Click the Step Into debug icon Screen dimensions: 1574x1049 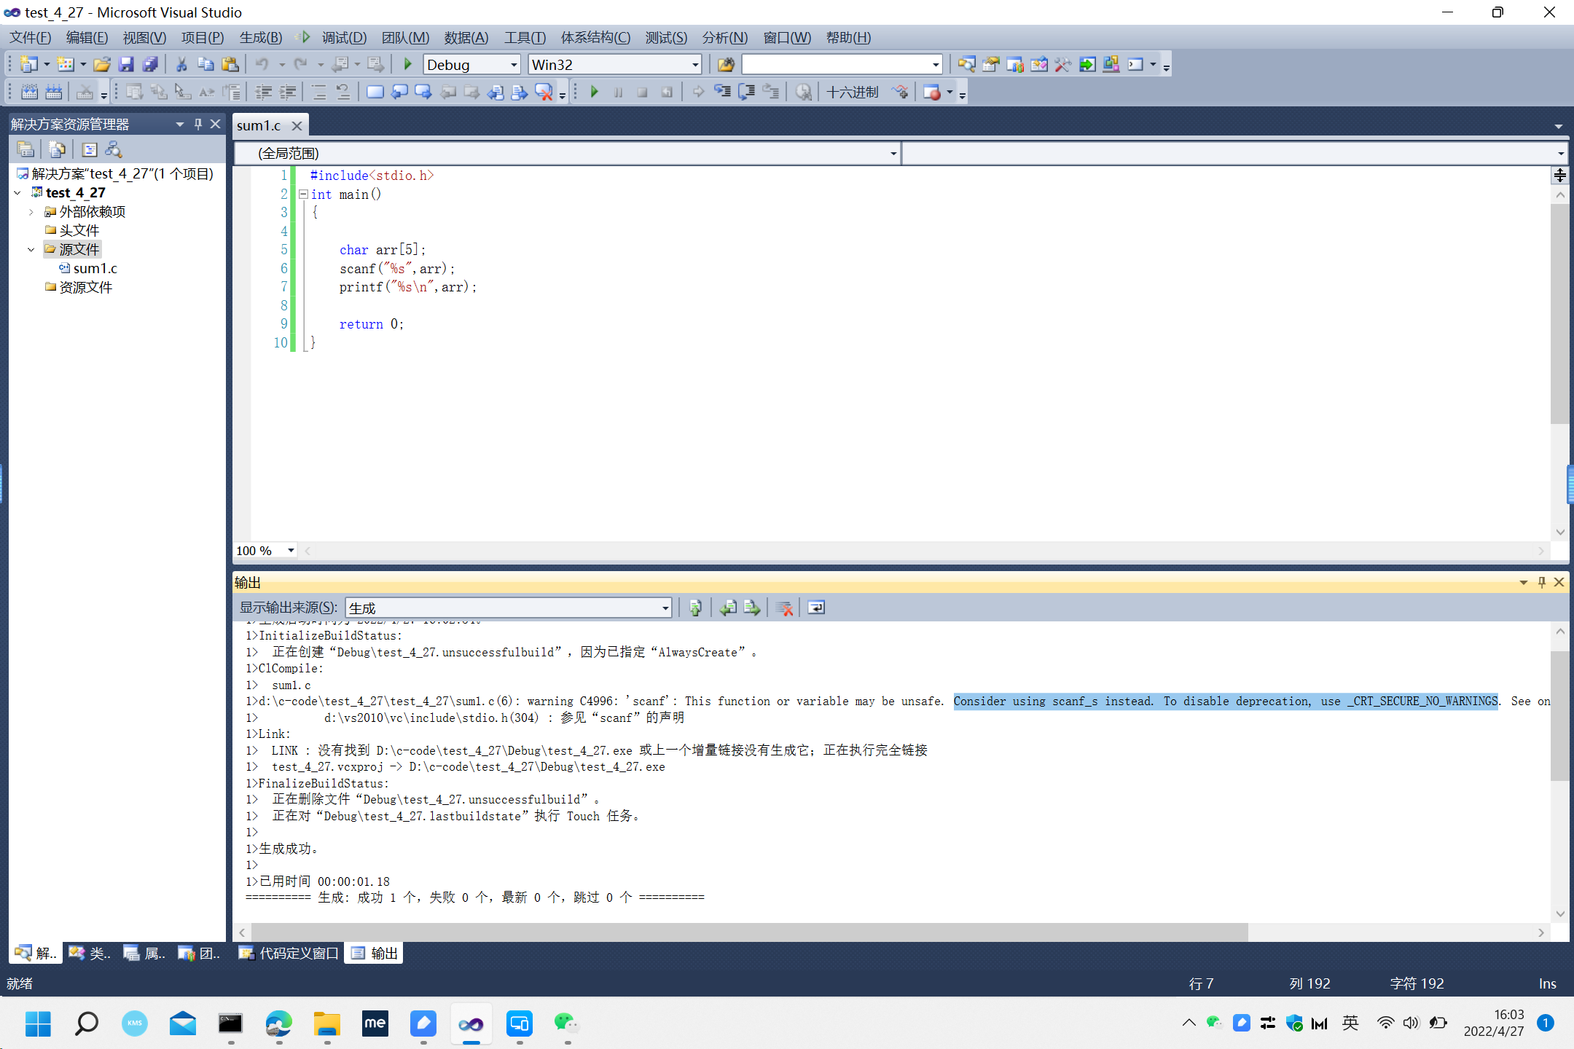722,93
